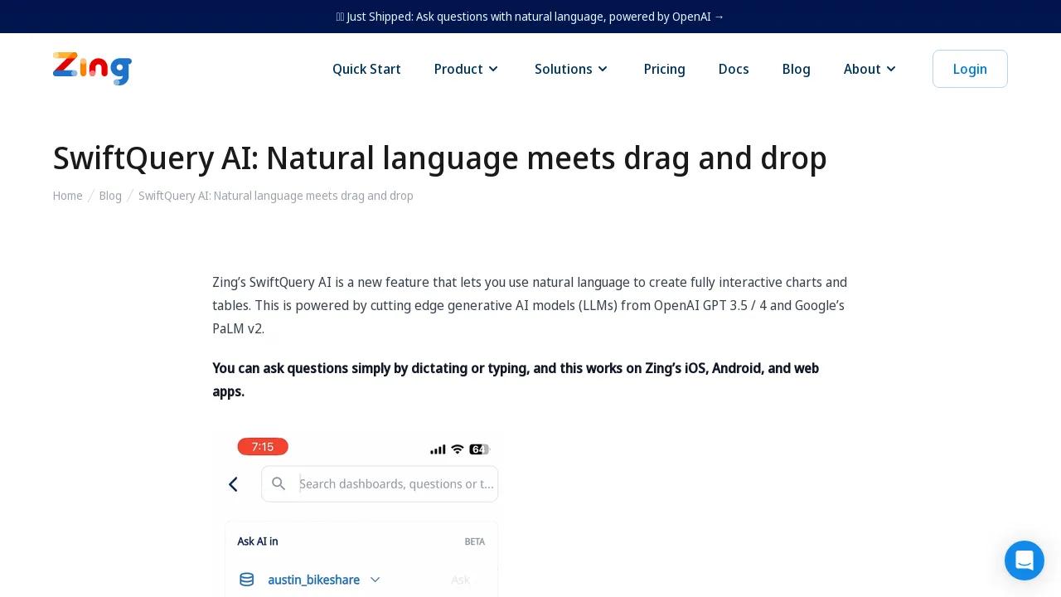1061x597 pixels.
Task: Visit the Blog from the navbar
Action: [797, 69]
